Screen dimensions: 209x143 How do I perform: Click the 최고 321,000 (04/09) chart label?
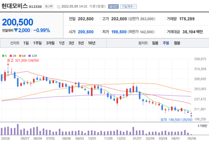[23, 61]
